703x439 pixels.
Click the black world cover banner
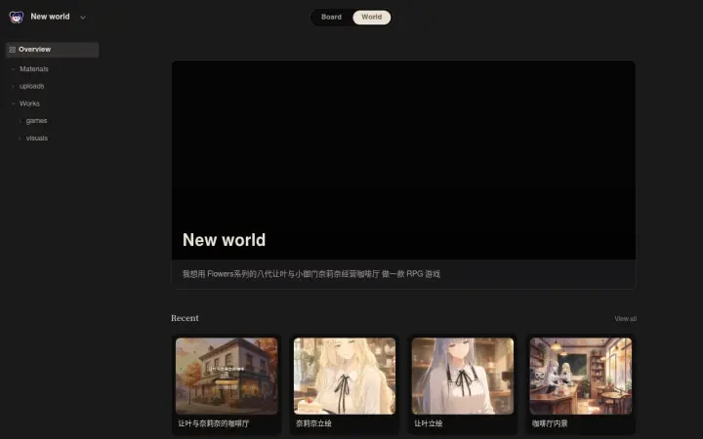403,160
